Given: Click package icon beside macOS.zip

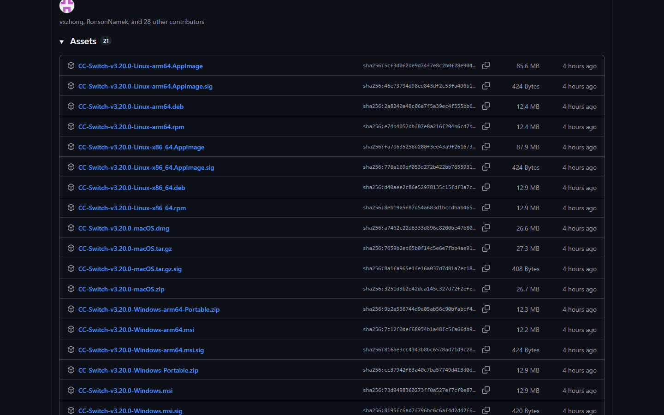Looking at the screenshot, I should coord(71,289).
